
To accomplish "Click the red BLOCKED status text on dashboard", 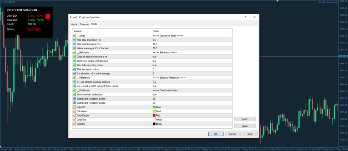I will coord(34,29).
